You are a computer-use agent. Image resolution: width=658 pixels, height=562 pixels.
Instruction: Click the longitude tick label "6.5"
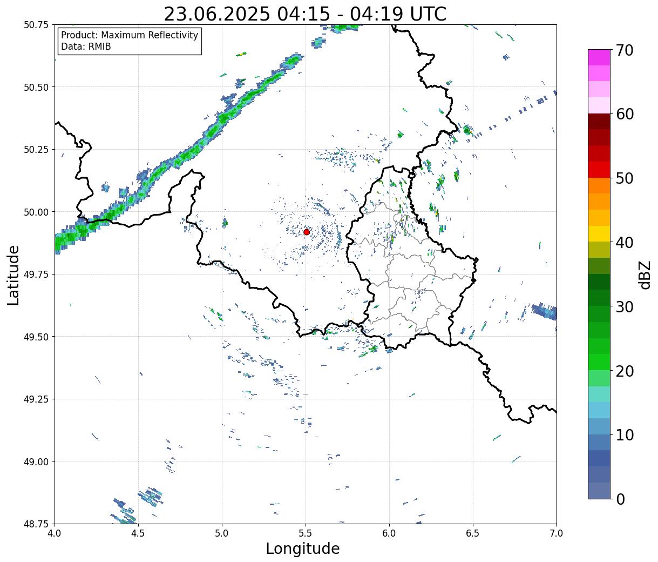coord(473,533)
